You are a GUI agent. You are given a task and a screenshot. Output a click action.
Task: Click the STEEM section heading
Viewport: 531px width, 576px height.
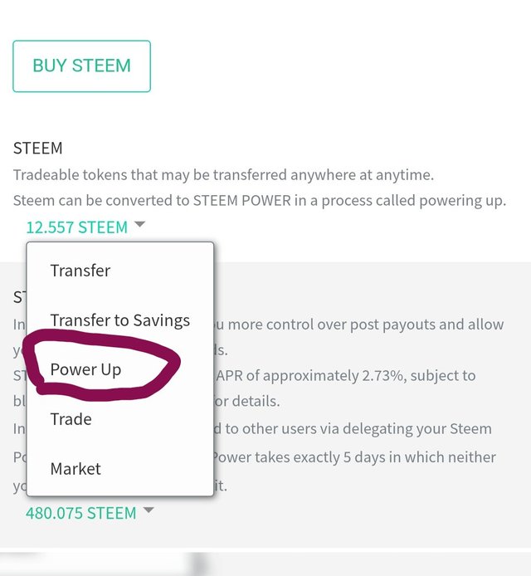tap(38, 149)
